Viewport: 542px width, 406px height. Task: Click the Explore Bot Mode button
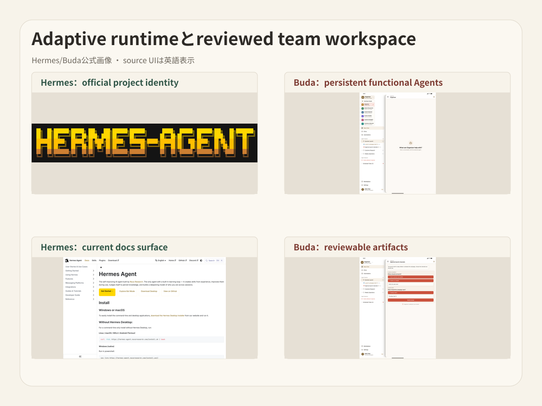[x=127, y=291]
